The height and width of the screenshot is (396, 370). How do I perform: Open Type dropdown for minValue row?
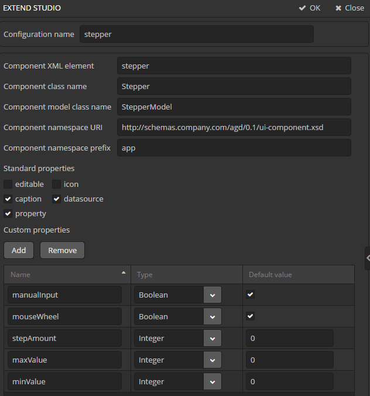pos(213,382)
